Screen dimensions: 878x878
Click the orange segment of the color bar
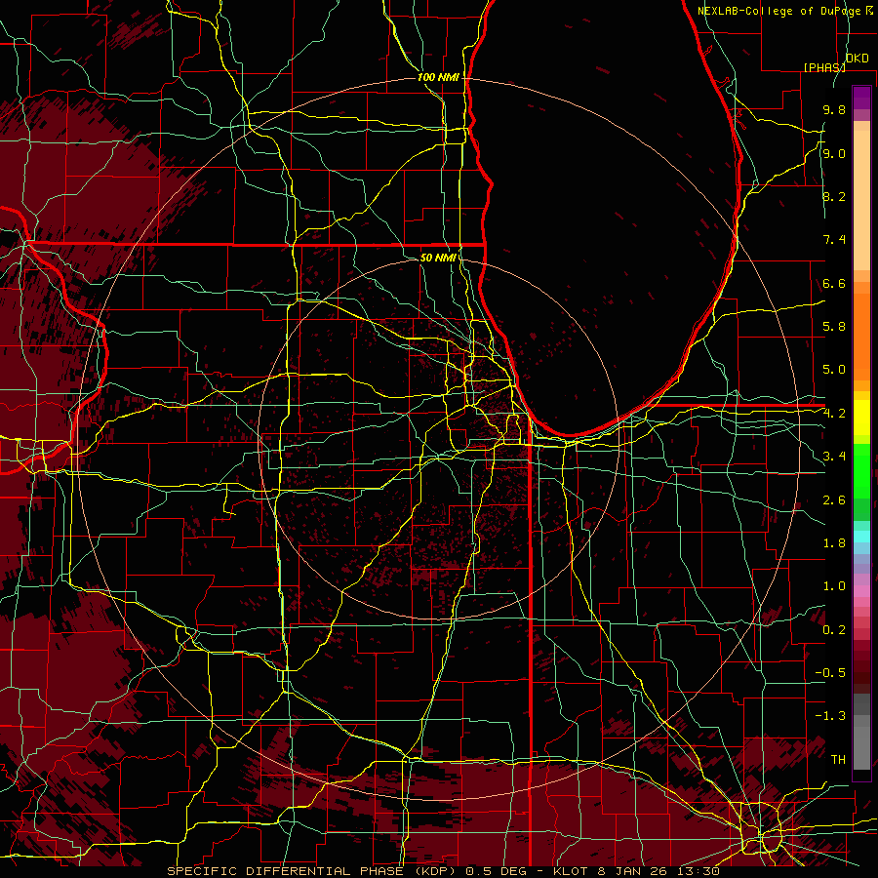[861, 336]
